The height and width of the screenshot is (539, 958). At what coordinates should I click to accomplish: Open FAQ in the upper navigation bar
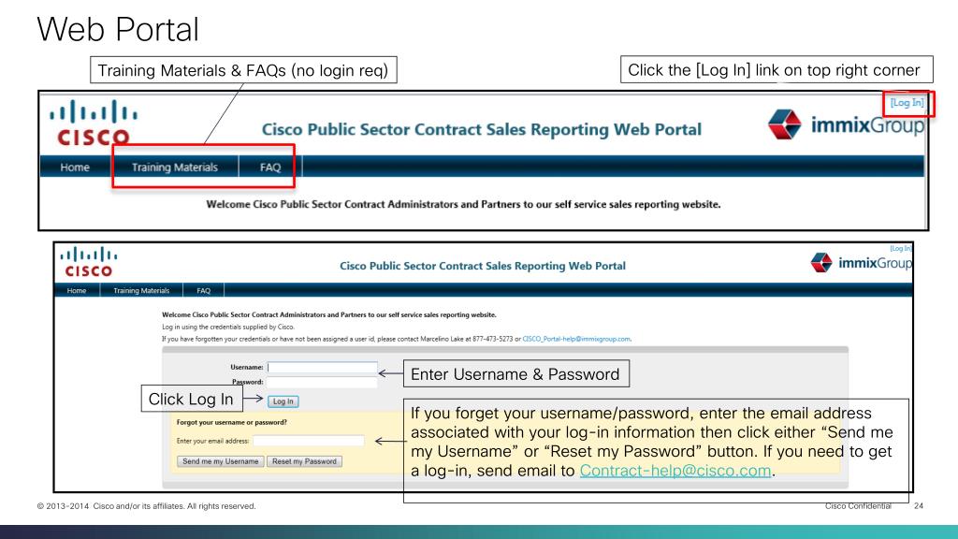pos(270,167)
